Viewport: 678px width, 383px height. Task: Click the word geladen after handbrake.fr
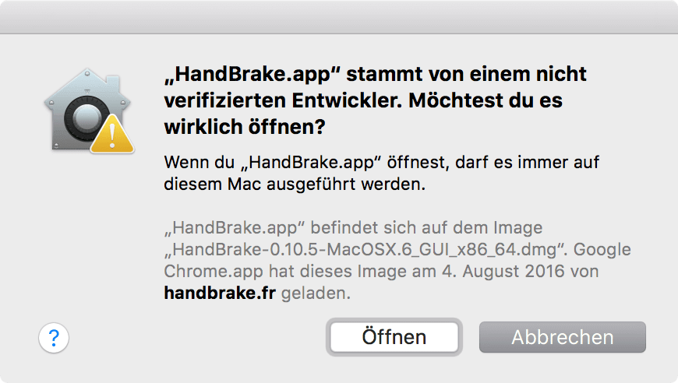click(x=316, y=293)
